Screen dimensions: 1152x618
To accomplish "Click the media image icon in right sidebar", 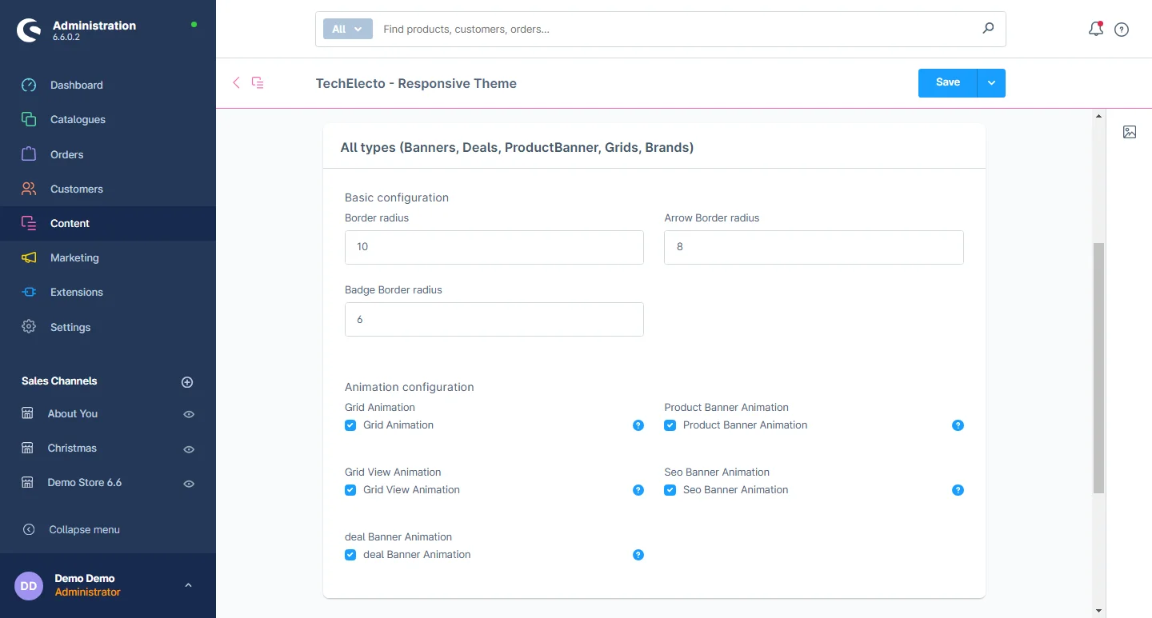I will tap(1129, 132).
